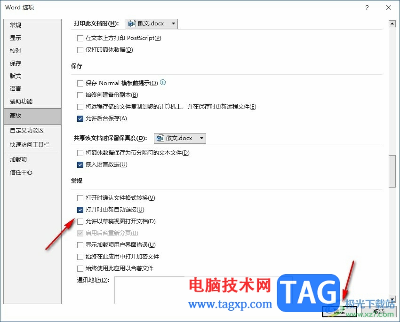Check '始终使用此应用以合著文件'
This screenshot has height=322, width=400.
80,268
